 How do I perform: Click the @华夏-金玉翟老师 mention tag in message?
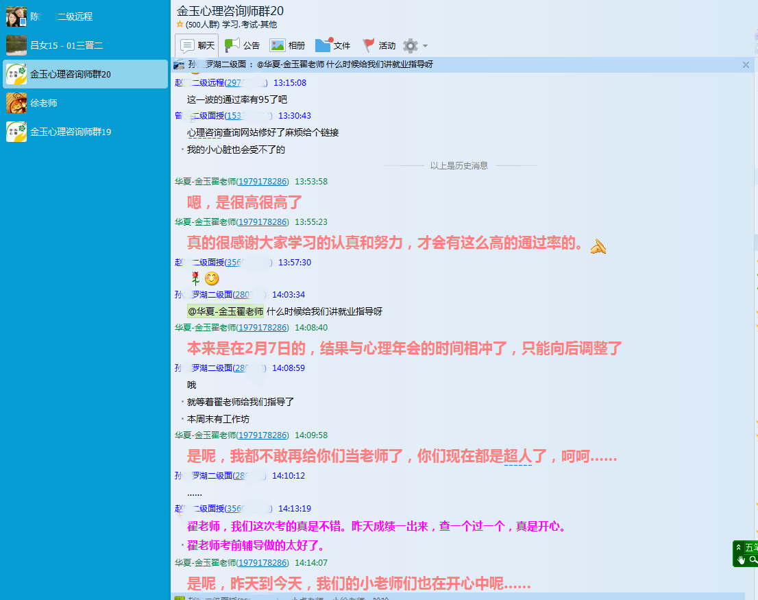pyautogui.click(x=225, y=311)
